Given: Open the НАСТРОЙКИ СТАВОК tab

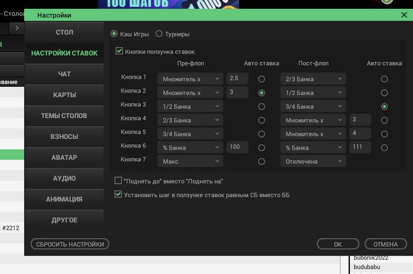Looking at the screenshot, I should coord(64,53).
